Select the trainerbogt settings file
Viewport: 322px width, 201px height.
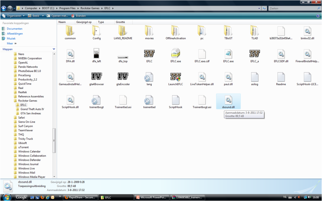97,102
